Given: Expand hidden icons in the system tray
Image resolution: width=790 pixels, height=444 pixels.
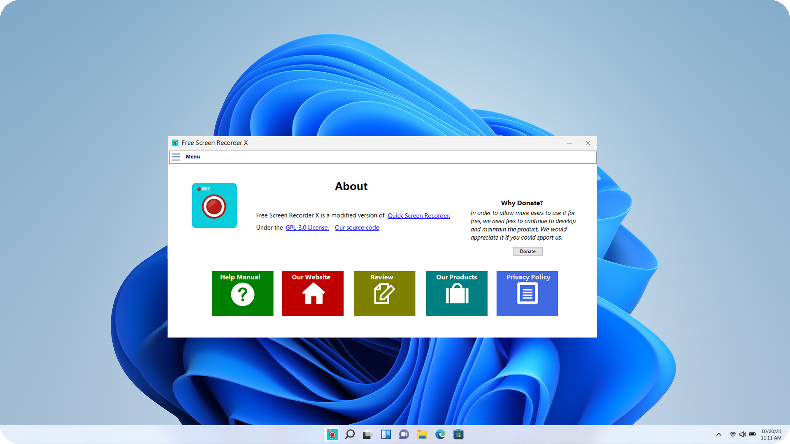Looking at the screenshot, I should pos(718,434).
